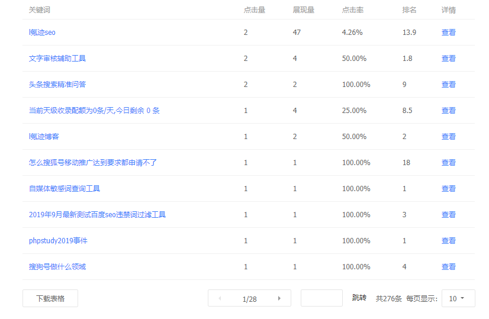View details for 文字审核辅助工具 row

coord(448,59)
